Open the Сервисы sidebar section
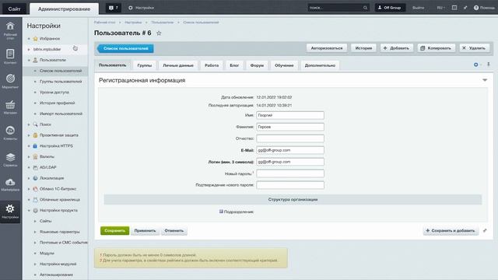The height and width of the screenshot is (280, 498). click(10, 159)
